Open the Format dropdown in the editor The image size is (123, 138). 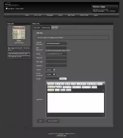point(77,87)
